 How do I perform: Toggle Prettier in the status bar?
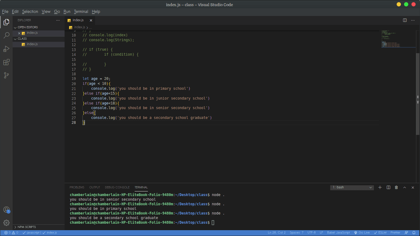395,233
